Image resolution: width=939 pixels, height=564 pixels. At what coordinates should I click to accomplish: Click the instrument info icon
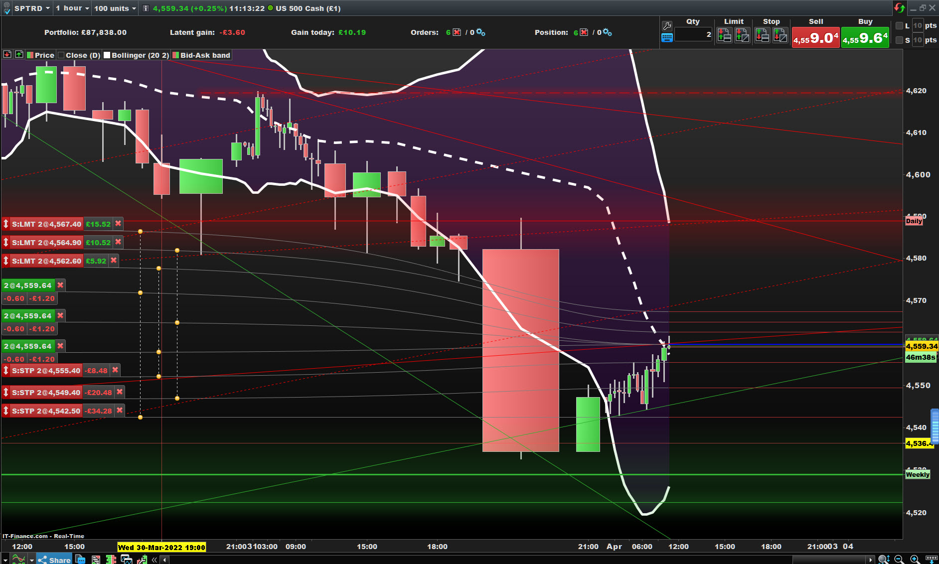tap(146, 8)
